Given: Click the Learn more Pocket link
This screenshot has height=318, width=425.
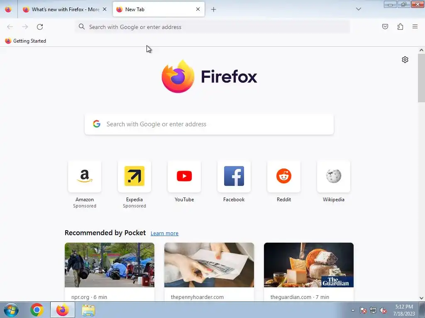Looking at the screenshot, I should tap(164, 234).
